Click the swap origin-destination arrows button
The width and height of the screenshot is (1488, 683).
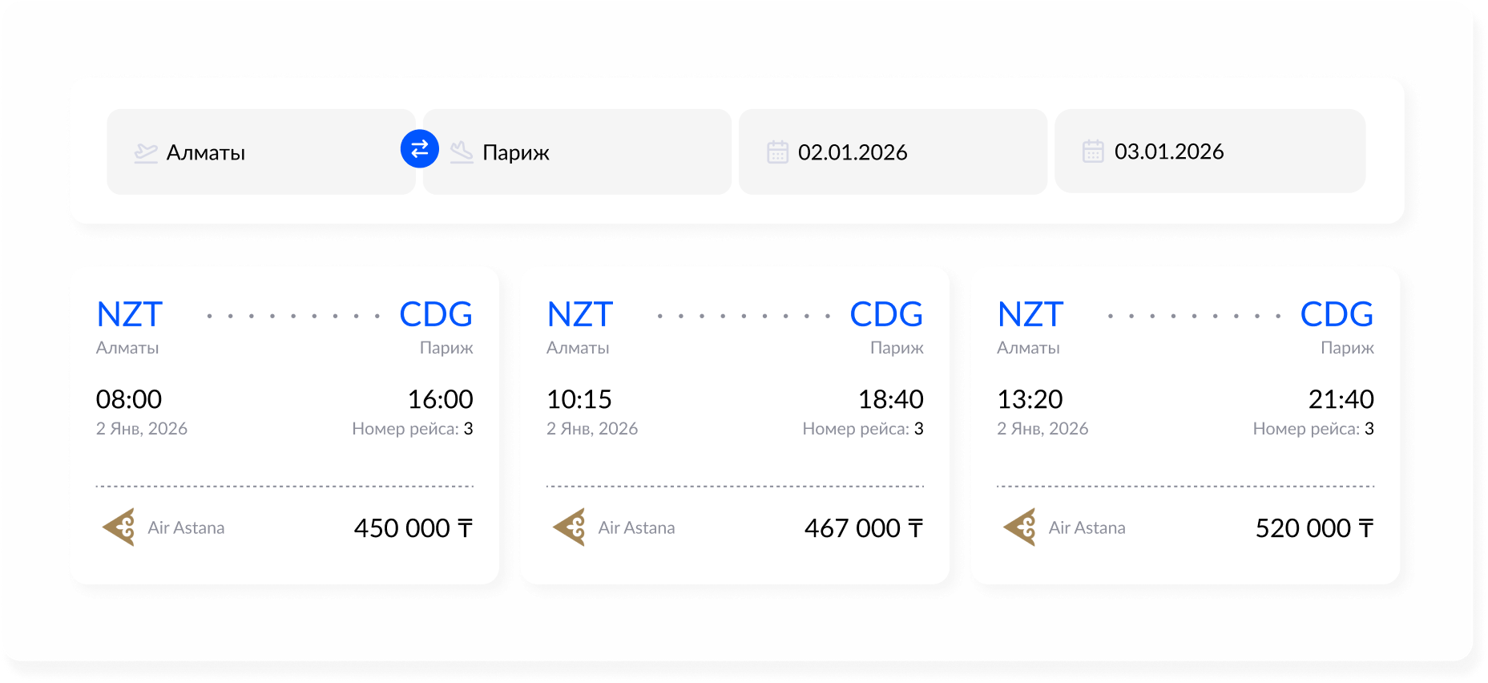pyautogui.click(x=419, y=149)
